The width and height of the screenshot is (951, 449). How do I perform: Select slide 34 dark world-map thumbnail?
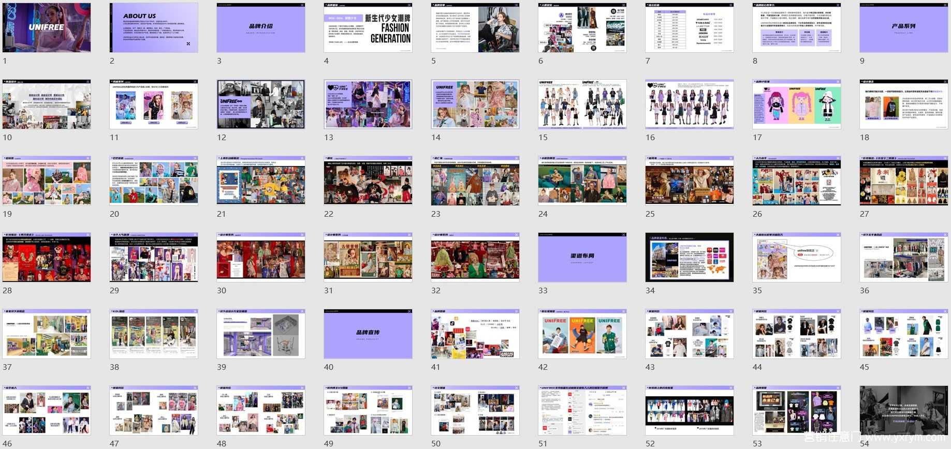coord(690,257)
